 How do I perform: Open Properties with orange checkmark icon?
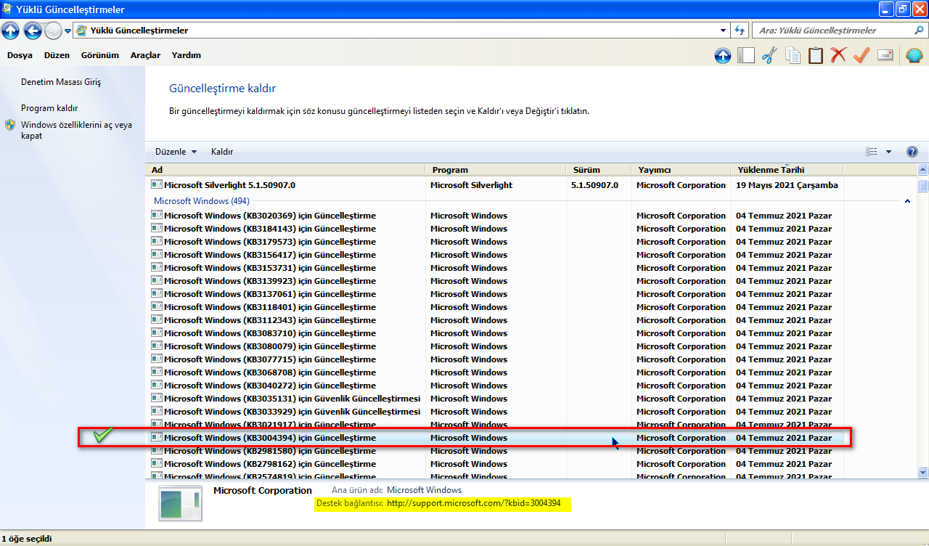pyautogui.click(x=862, y=56)
